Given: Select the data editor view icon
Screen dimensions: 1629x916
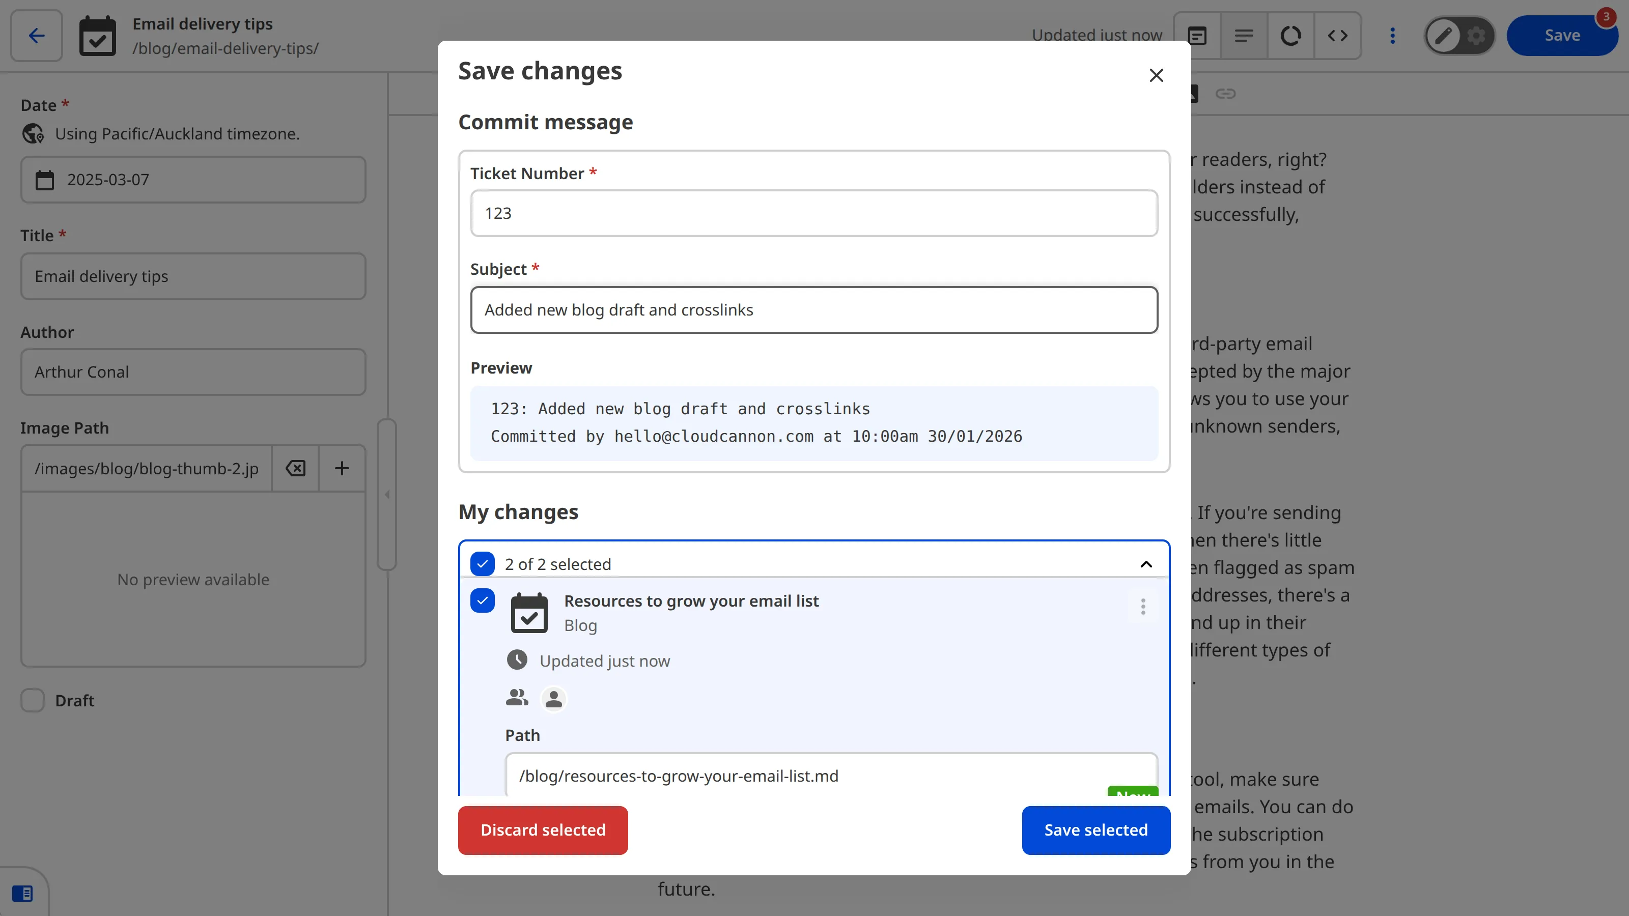Looking at the screenshot, I should point(1197,36).
